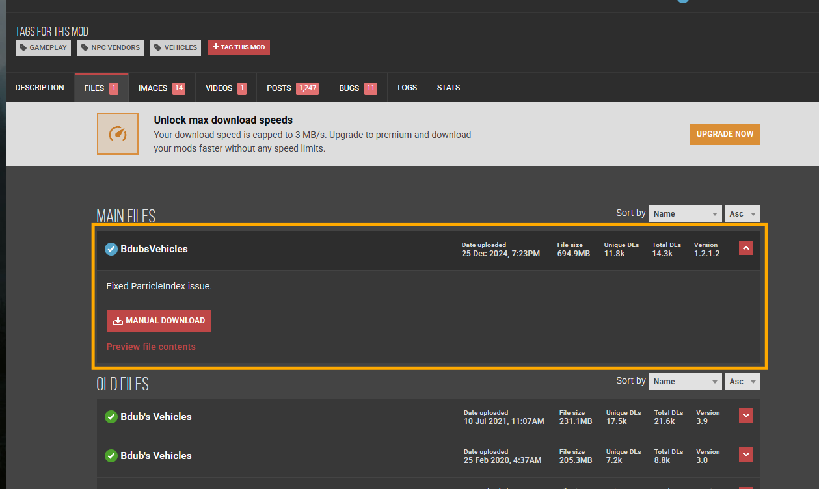Click the 21.6k total downloads value

[664, 421]
